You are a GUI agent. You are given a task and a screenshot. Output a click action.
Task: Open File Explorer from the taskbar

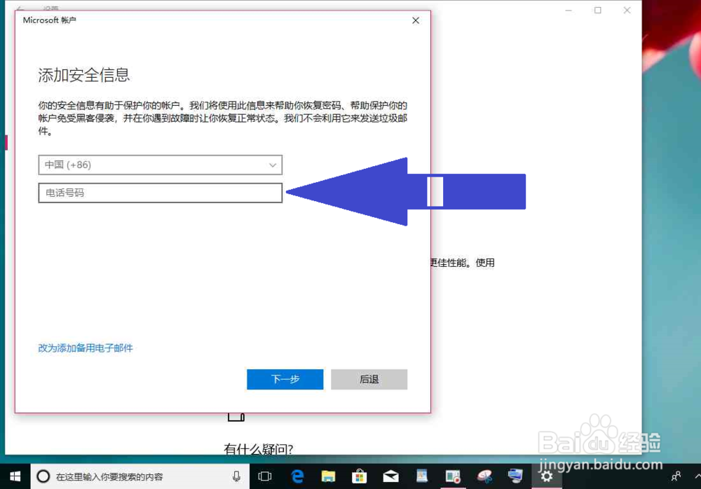328,476
